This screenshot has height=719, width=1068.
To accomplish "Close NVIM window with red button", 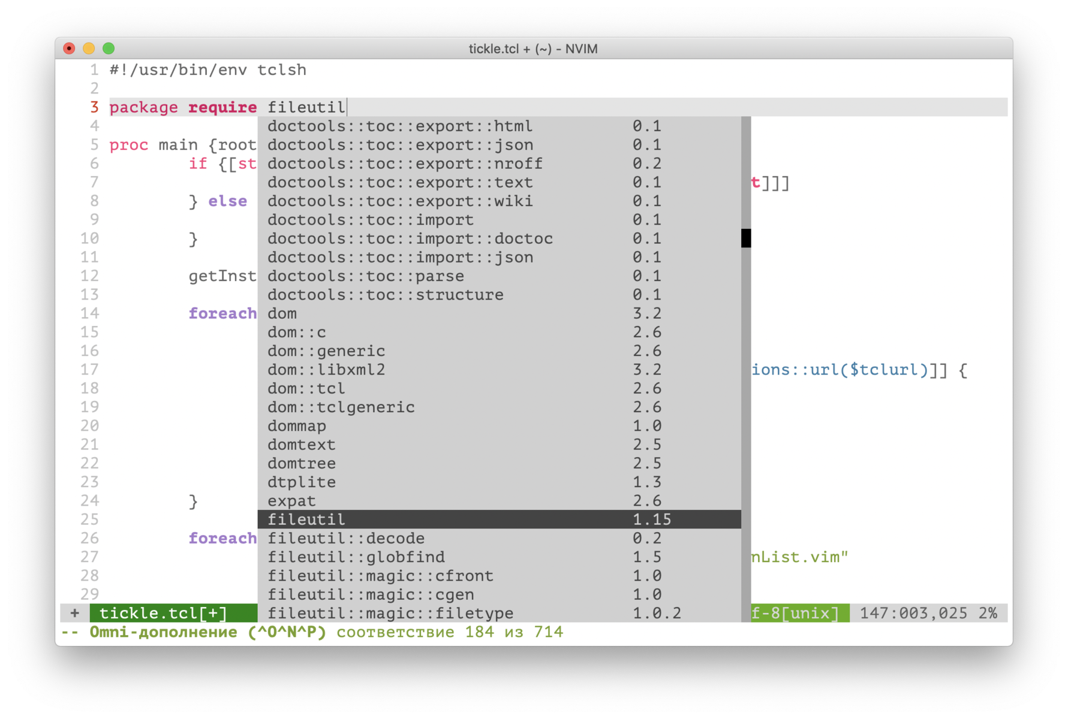I will [x=69, y=49].
